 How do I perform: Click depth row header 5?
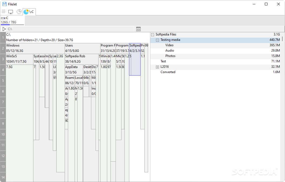(3, 81)
